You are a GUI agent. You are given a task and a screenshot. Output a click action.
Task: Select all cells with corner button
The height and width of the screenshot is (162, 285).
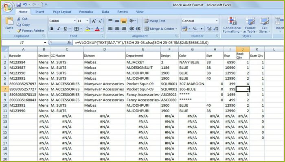[x=5, y=49]
